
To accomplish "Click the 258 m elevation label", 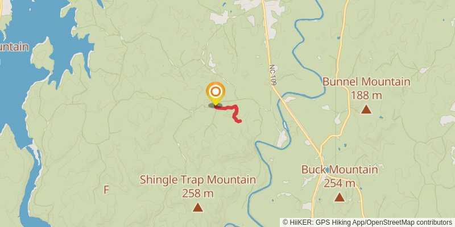I will pyautogui.click(x=197, y=193).
